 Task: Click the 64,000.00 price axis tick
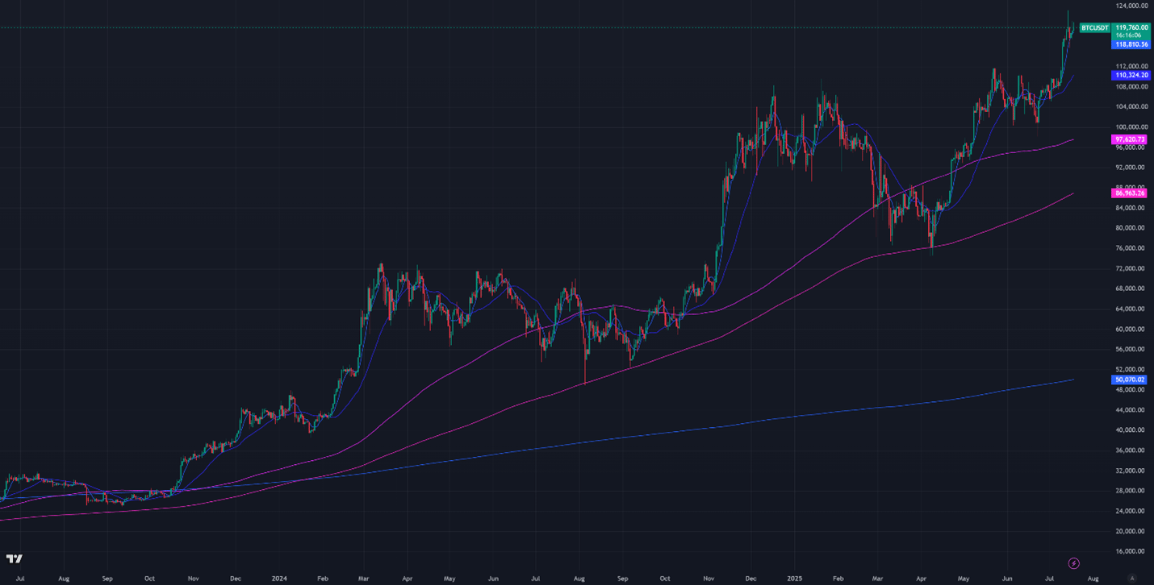1130,309
